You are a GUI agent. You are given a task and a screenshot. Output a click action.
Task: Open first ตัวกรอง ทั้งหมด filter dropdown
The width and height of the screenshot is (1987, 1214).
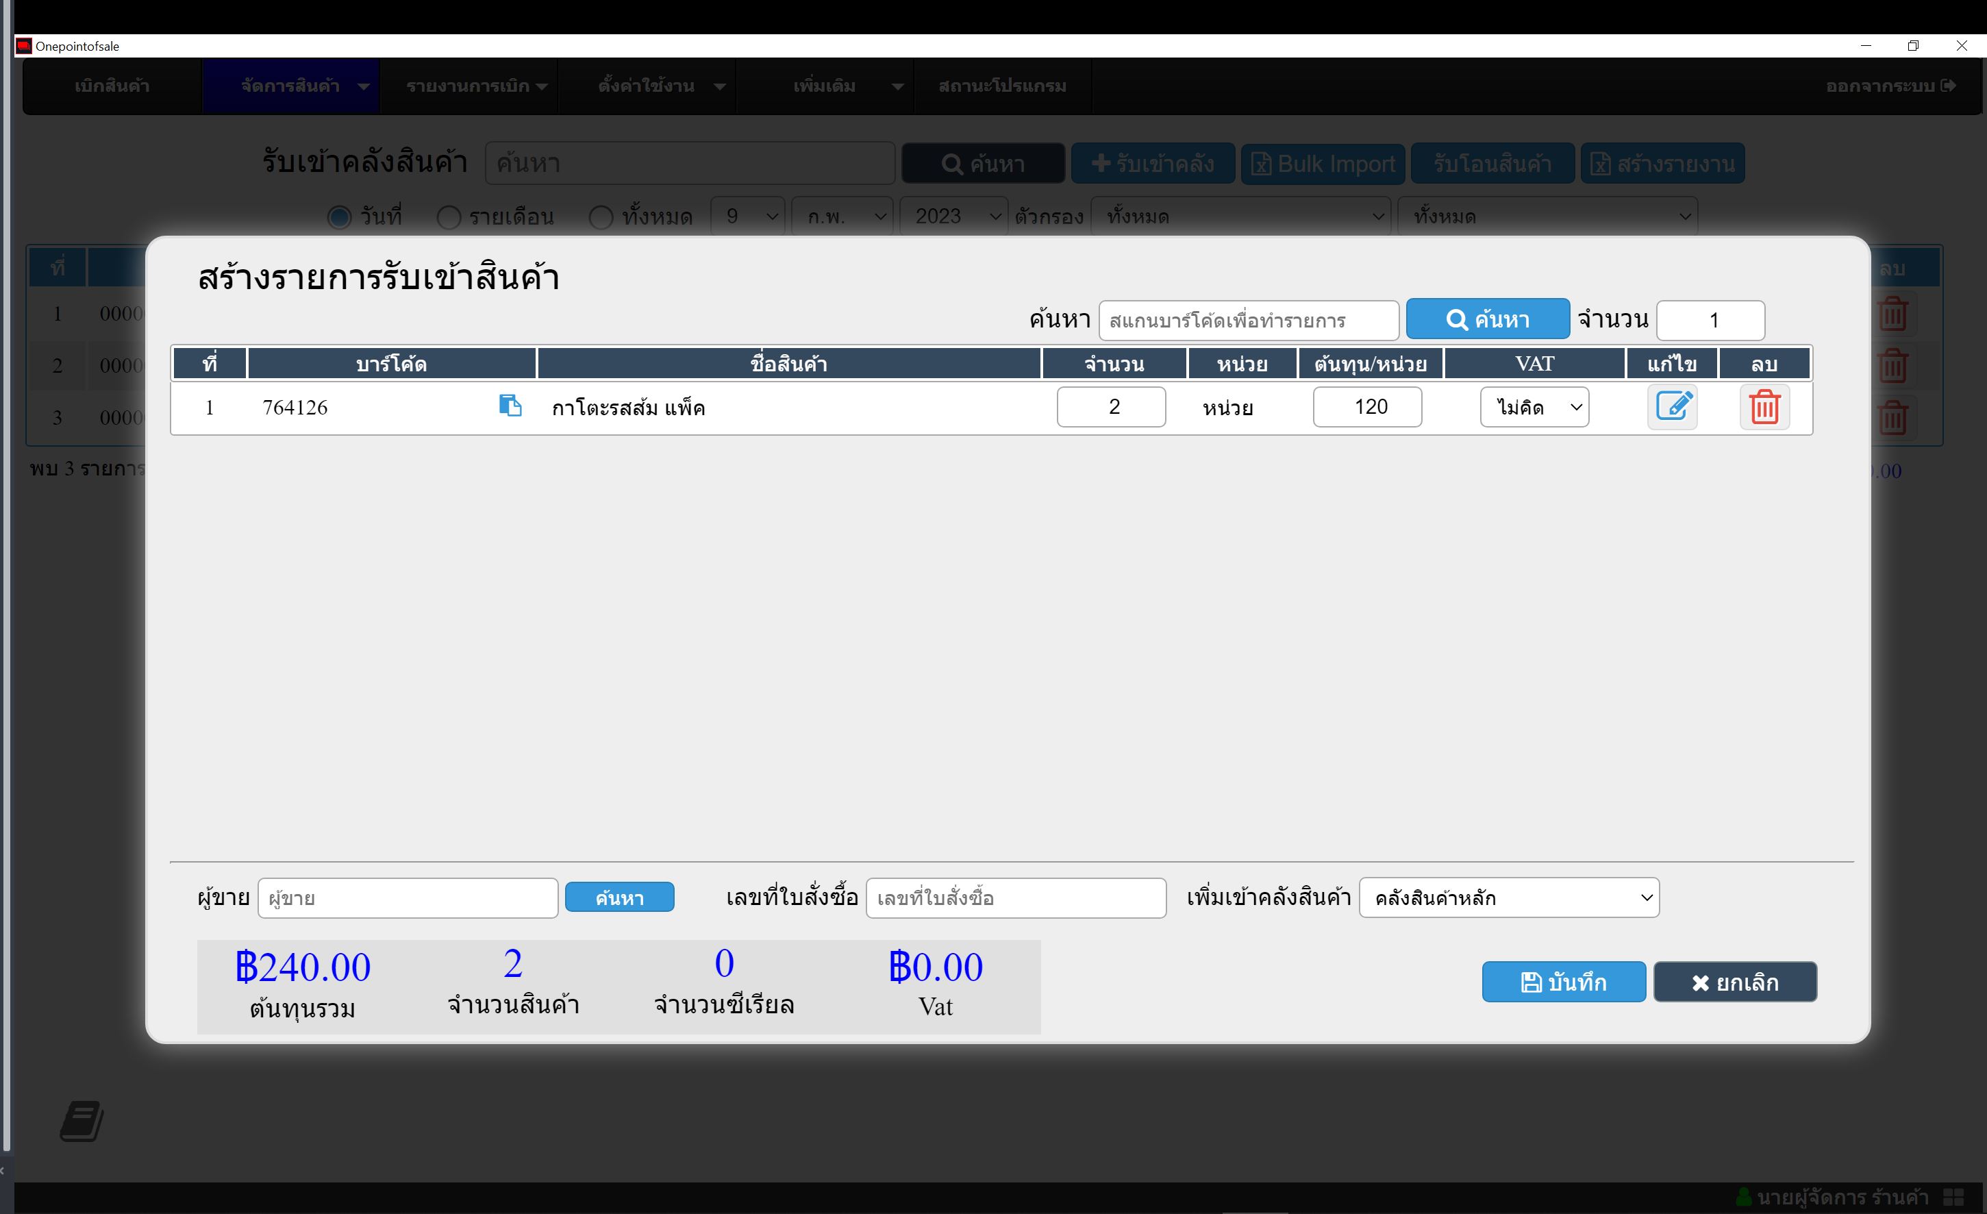tap(1241, 216)
